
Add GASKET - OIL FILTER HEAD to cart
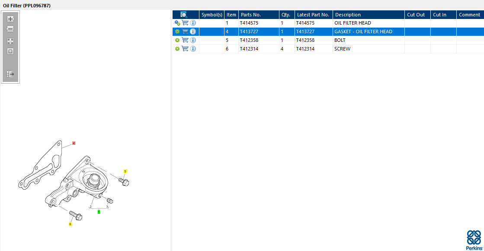(185, 31)
